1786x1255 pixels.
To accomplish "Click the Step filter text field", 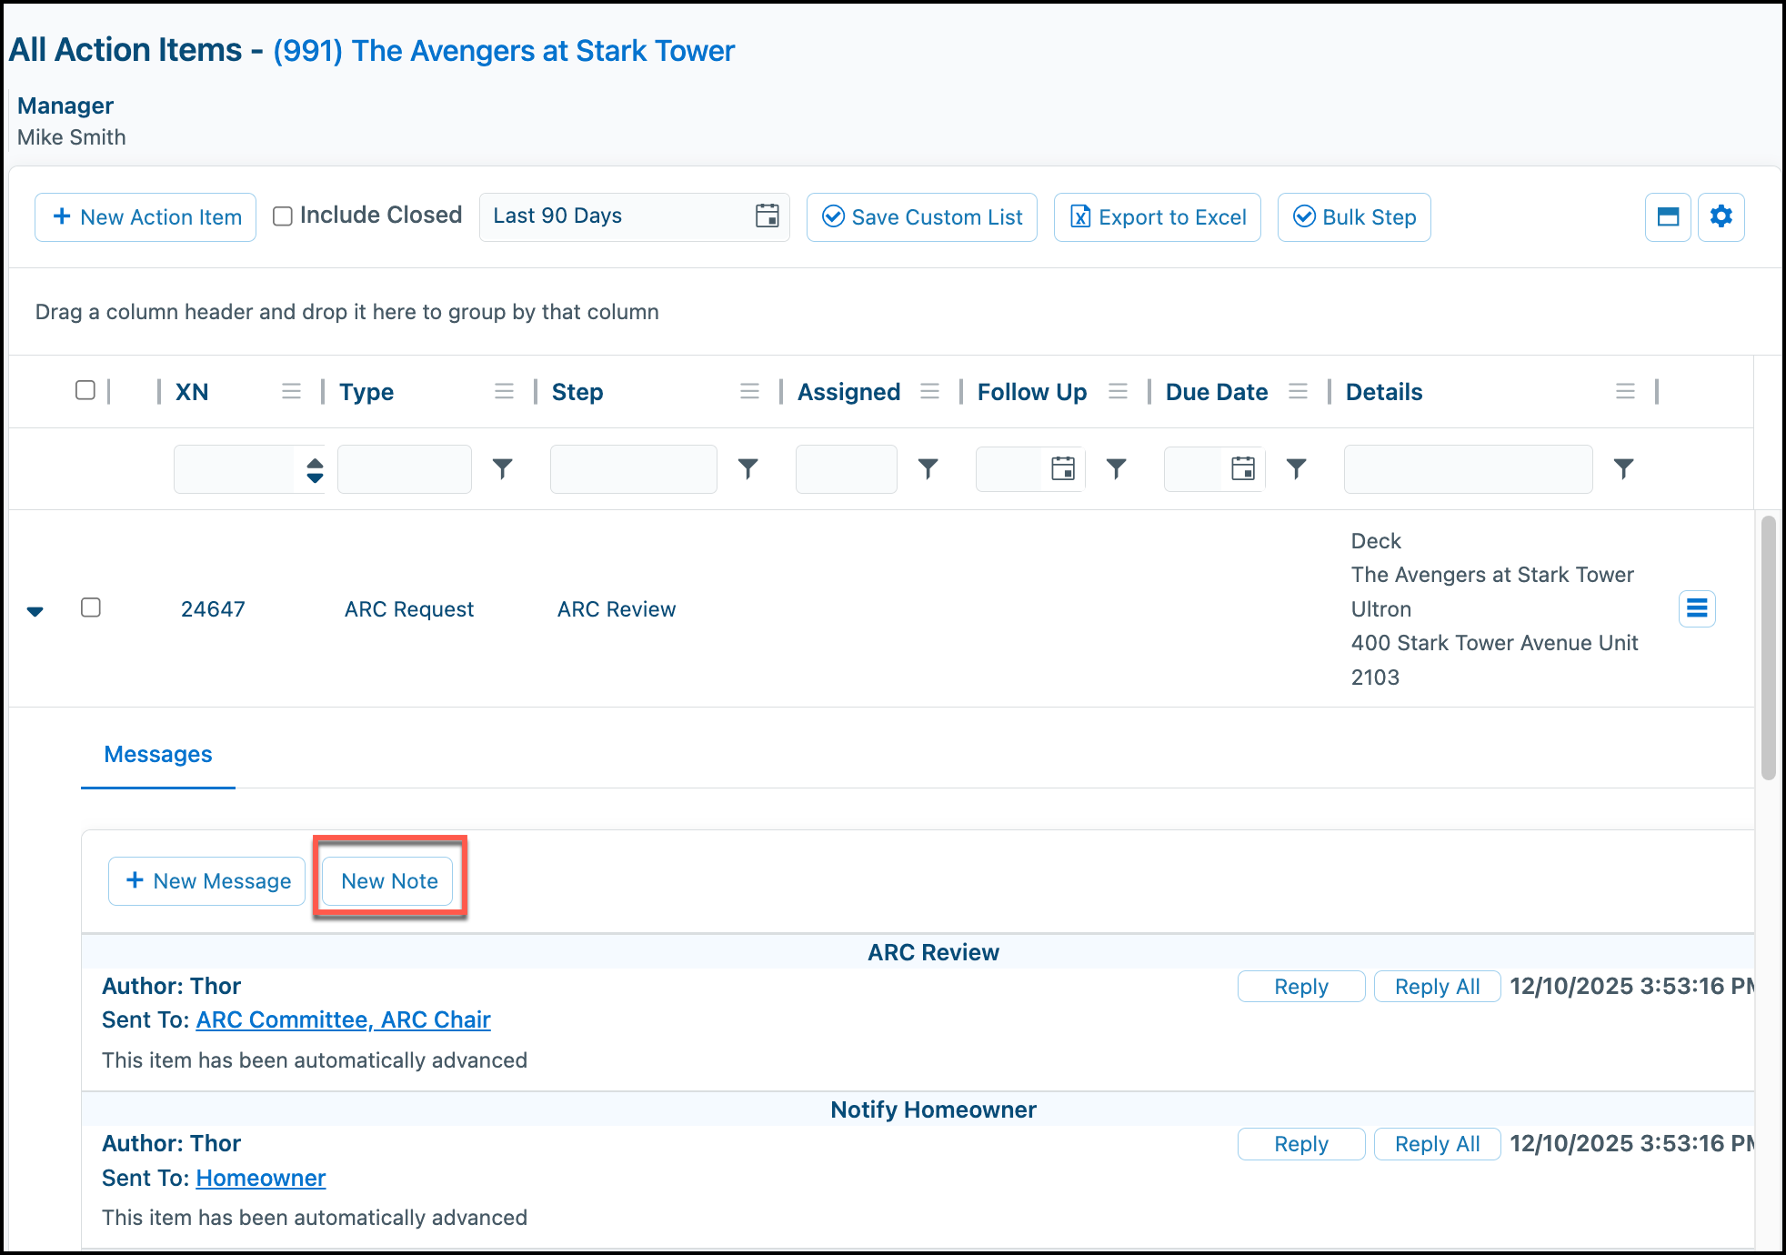I will pyautogui.click(x=634, y=469).
